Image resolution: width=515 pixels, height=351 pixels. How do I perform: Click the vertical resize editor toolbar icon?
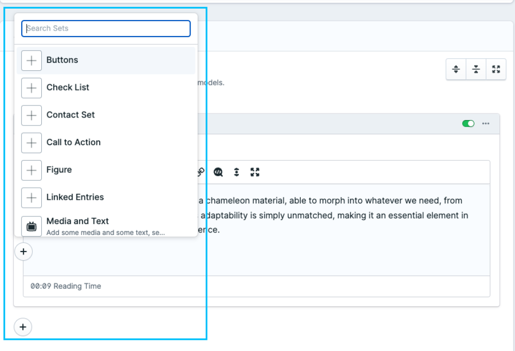pos(236,172)
